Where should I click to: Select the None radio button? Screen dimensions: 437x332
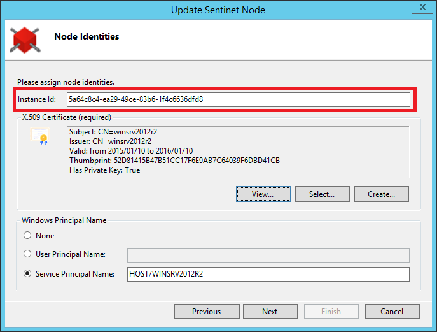pyautogui.click(x=27, y=235)
